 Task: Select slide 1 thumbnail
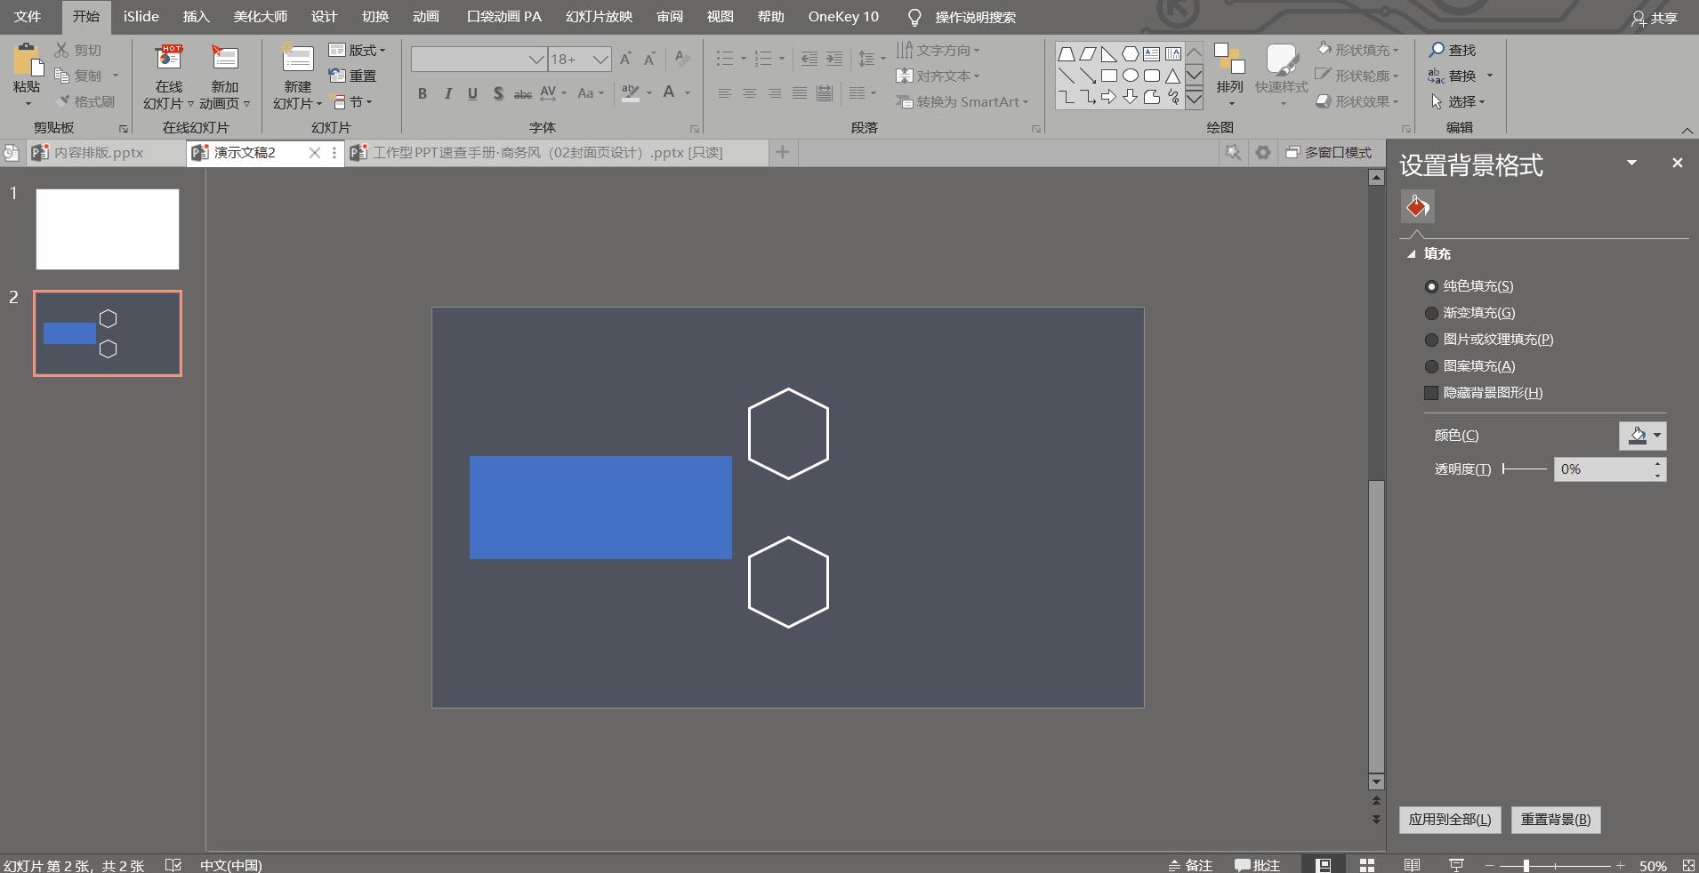point(108,229)
